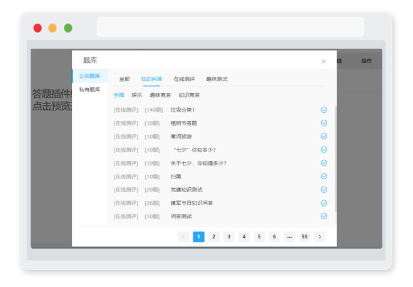Click the 垃圾分类1 title text
The width and height of the screenshot is (413, 287).
pos(183,110)
